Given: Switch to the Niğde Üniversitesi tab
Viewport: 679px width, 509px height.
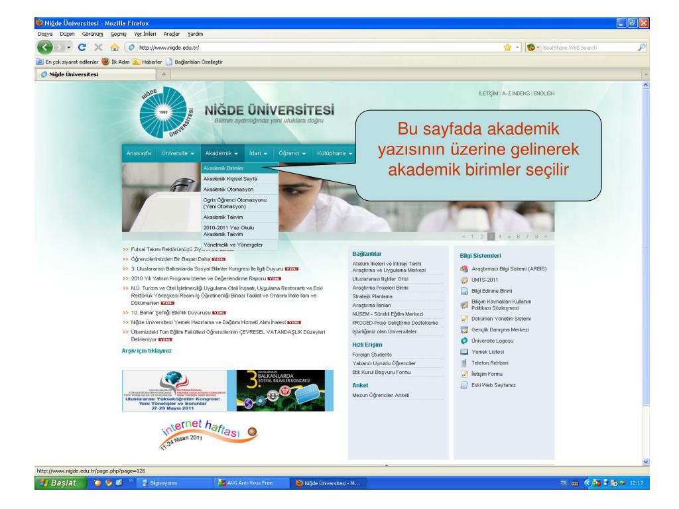Looking at the screenshot, I should [x=95, y=74].
